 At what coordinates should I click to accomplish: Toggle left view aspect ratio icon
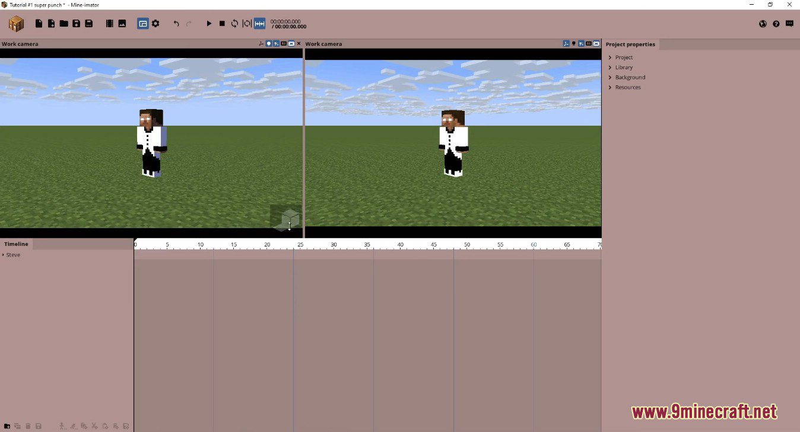point(284,44)
